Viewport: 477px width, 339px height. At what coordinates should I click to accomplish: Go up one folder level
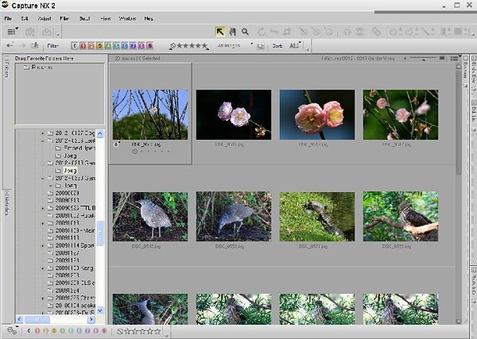pos(35,45)
